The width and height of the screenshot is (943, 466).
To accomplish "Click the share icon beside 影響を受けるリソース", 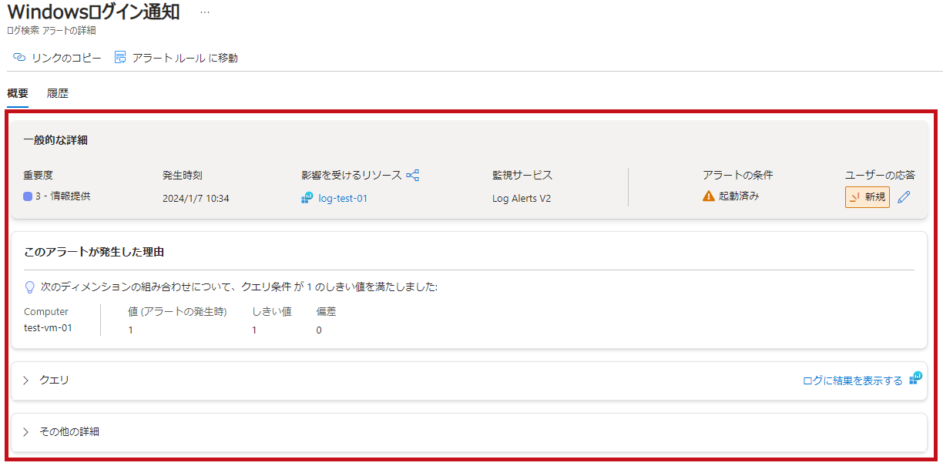I will (413, 175).
